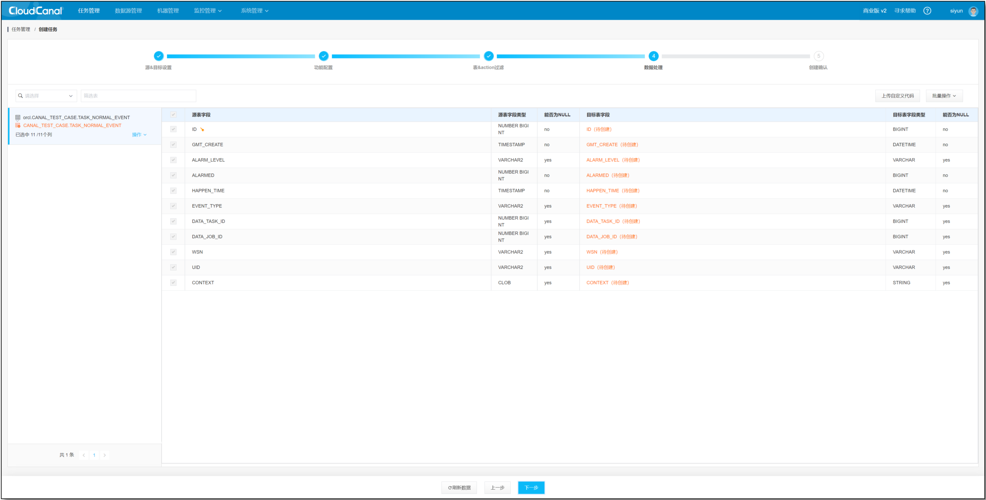Click the CloudCanal logo

(35, 11)
